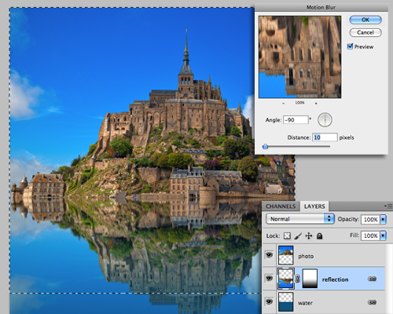Hide the water layer with eye icon
Image resolution: width=393 pixels, height=314 pixels.
point(269,301)
